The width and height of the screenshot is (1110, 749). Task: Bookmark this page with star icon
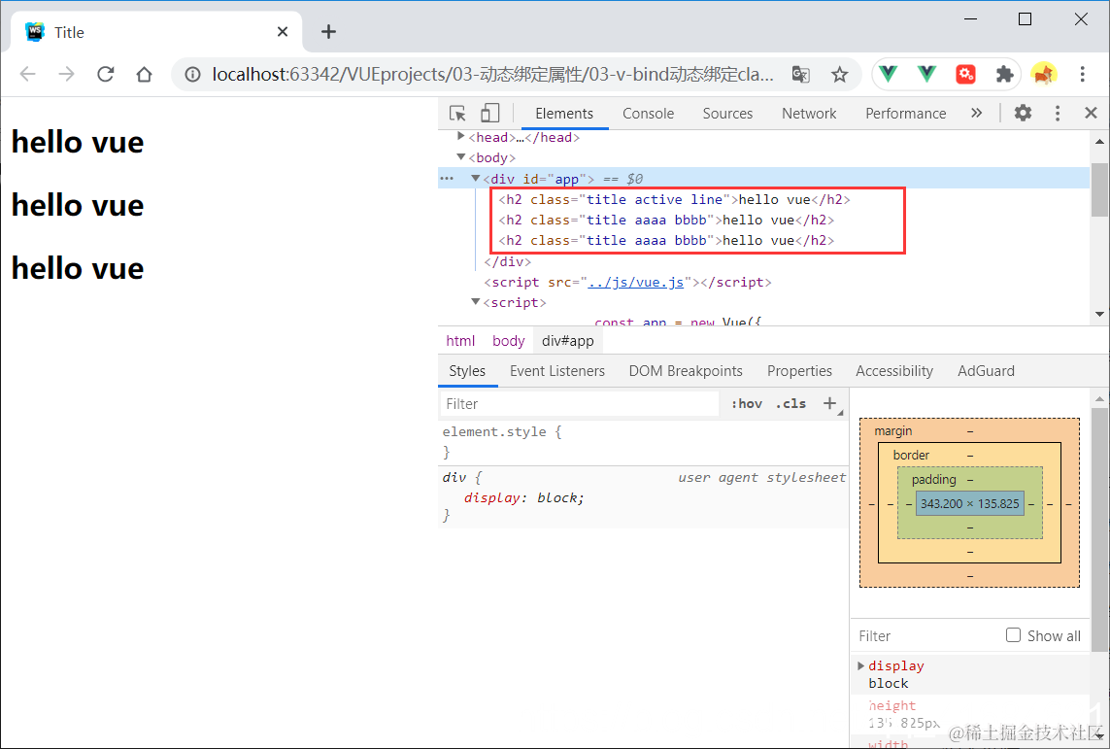[840, 75]
